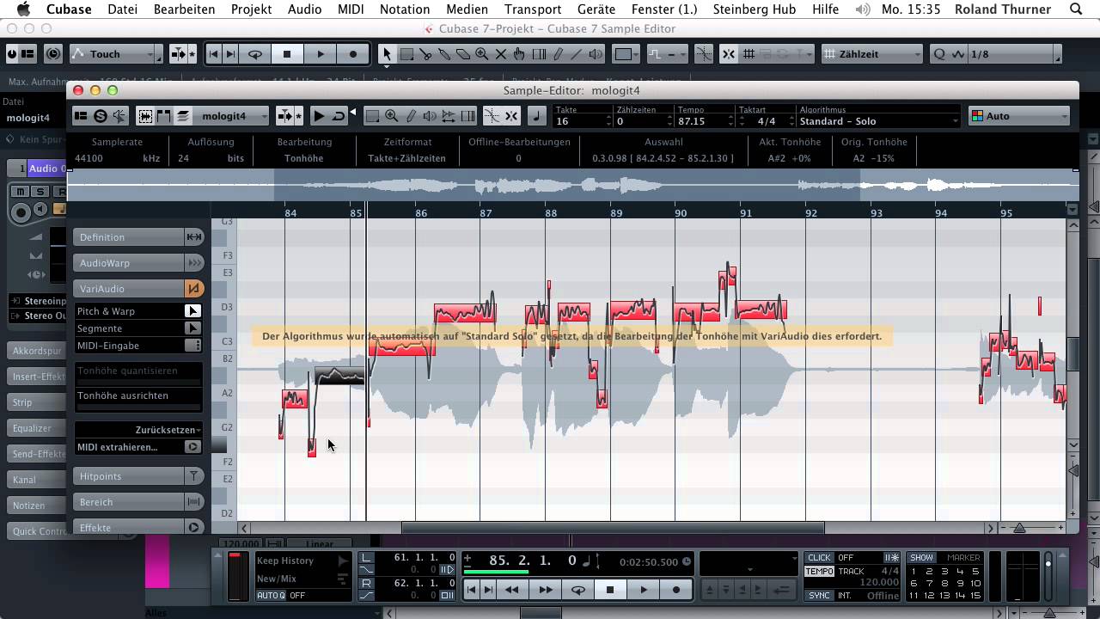Select the Draw pencil tool in Sample Editor
1100x619 pixels.
[411, 116]
